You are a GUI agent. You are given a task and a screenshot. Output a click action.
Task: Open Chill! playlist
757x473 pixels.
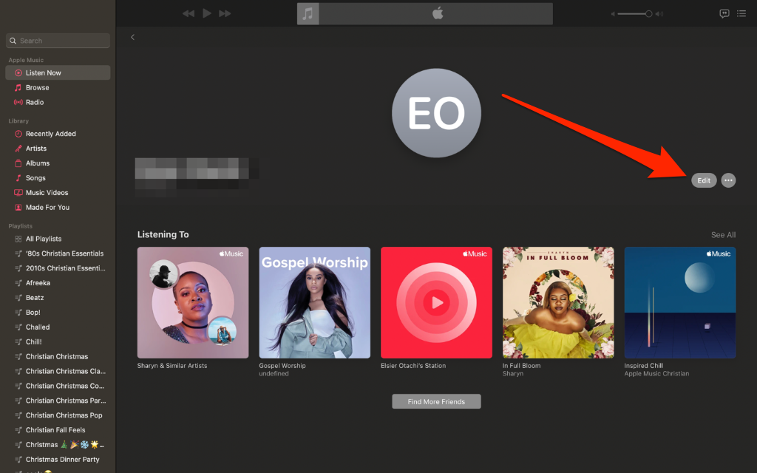point(58,341)
